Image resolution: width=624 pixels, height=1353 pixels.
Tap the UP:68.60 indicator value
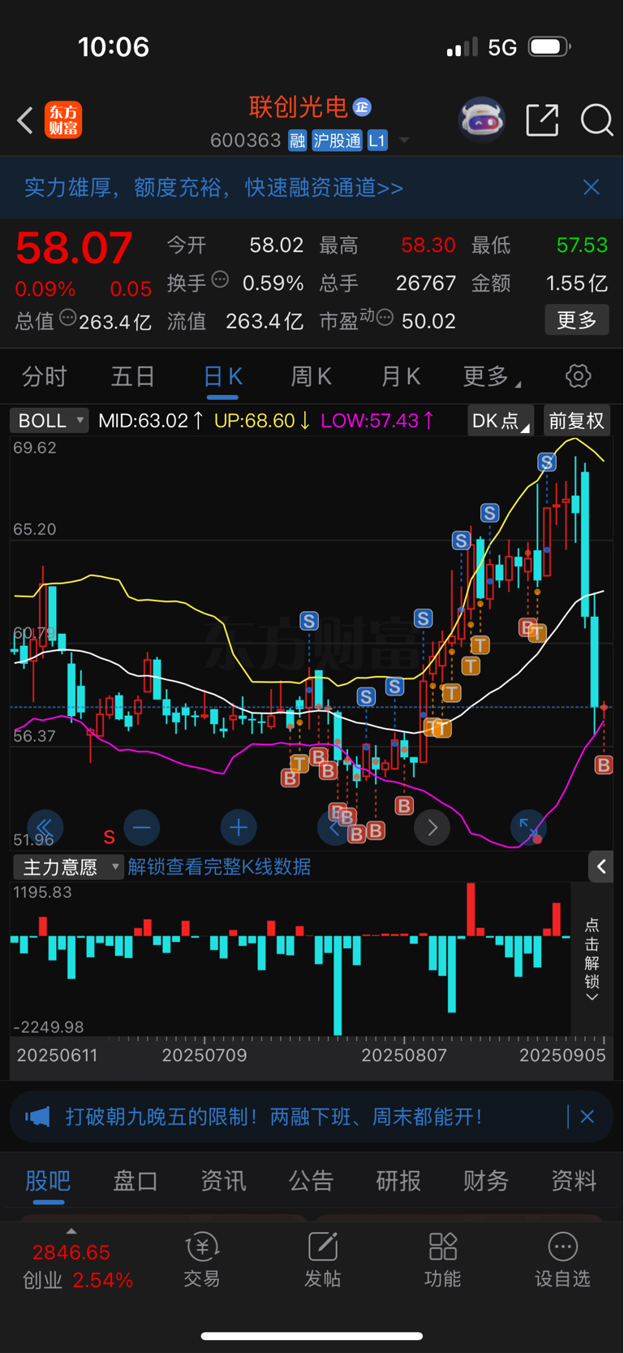(x=262, y=420)
